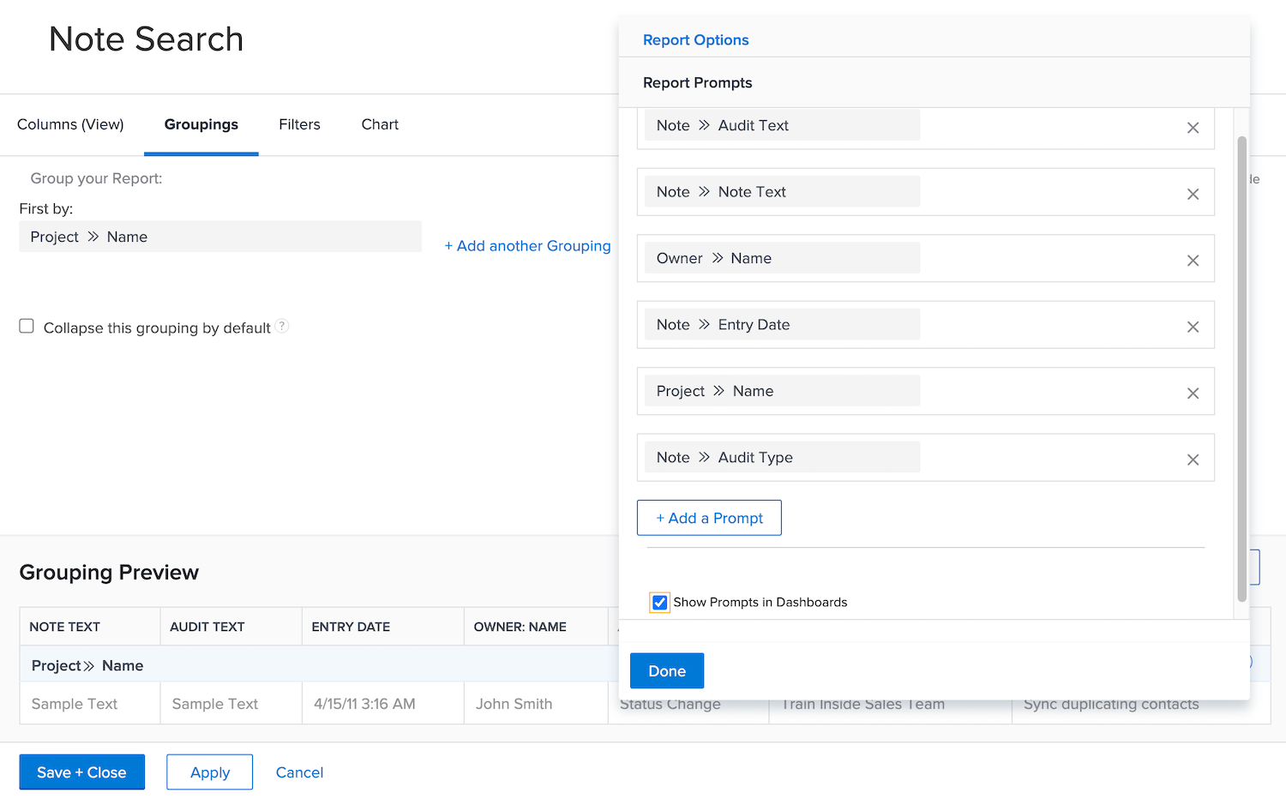Disable Show Prompts in Dashboards
Screen dimensions: 1286x799
pyautogui.click(x=659, y=602)
